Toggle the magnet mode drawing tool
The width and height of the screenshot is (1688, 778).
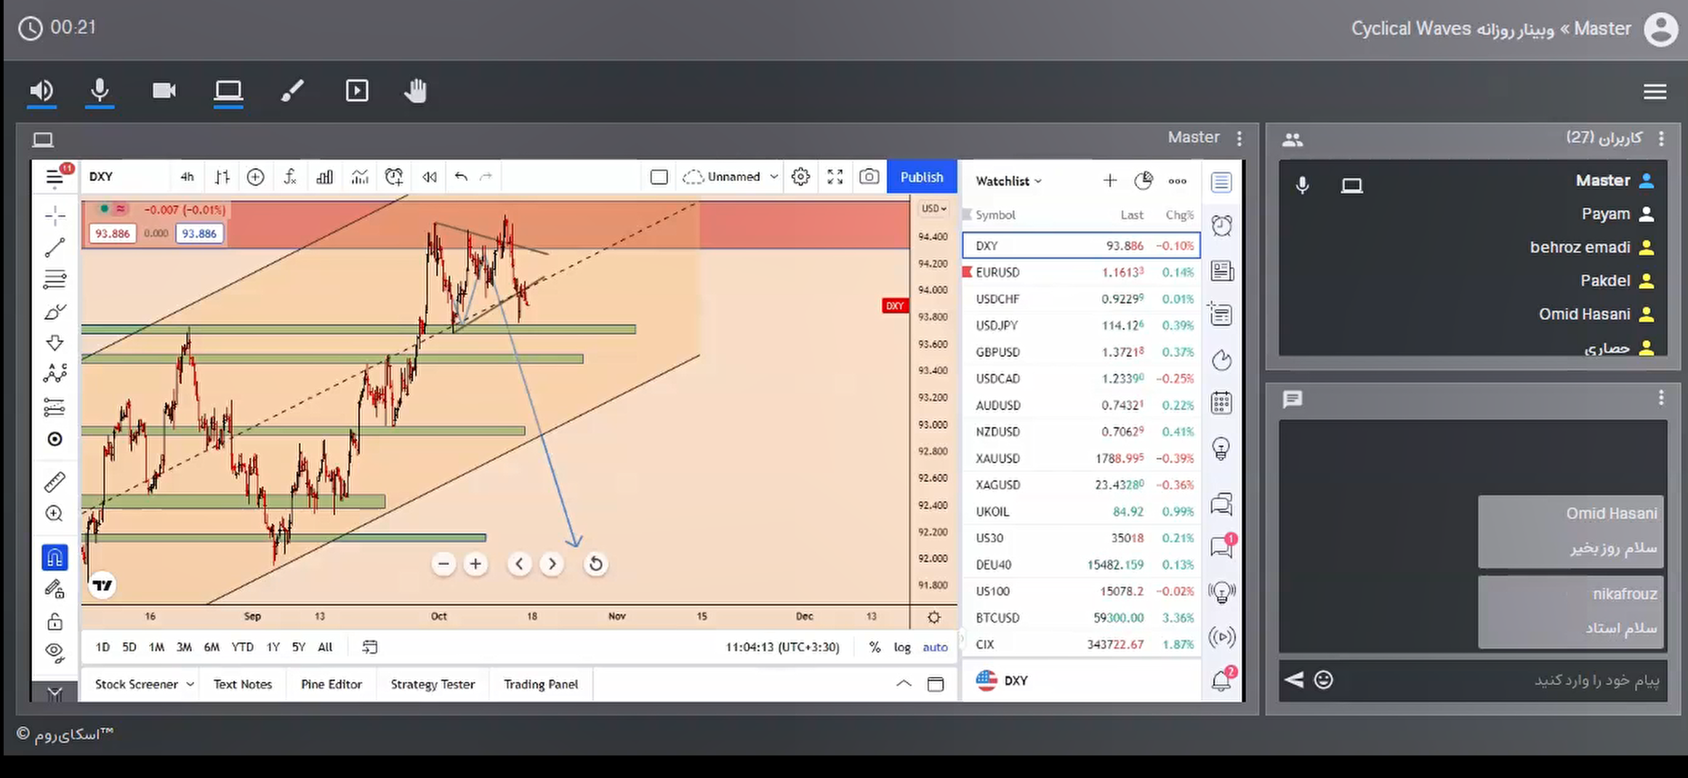(55, 558)
